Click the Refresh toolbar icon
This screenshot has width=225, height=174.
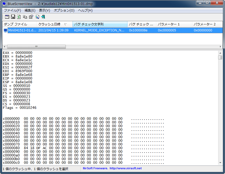(x=19, y=17)
